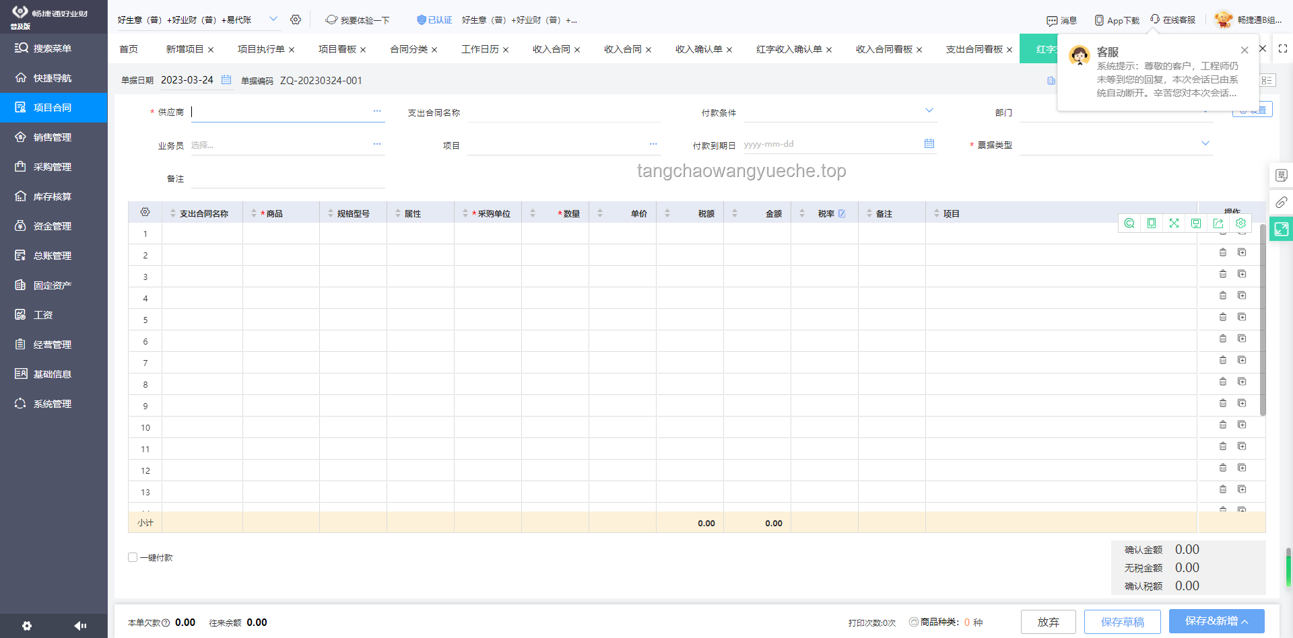Close the 合同分类 tab
This screenshot has height=638, width=1293.
[x=434, y=50]
